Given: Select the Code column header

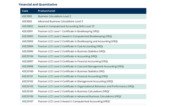Looking at the screenshot, I should [x=25, y=11].
